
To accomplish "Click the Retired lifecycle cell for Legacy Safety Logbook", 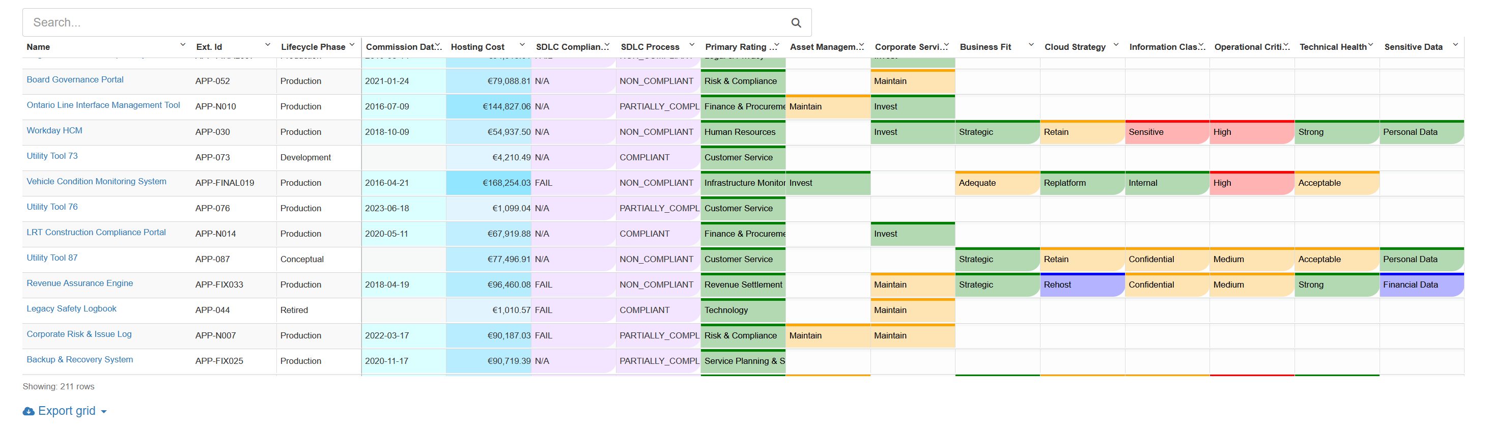I will (319, 310).
